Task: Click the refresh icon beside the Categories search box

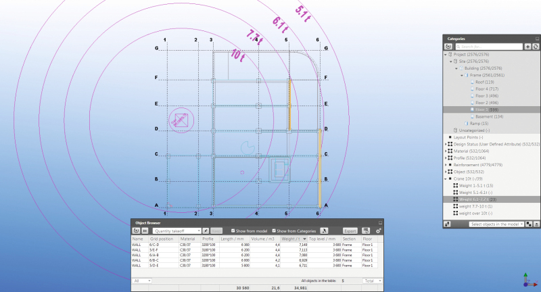Action: tap(536, 47)
